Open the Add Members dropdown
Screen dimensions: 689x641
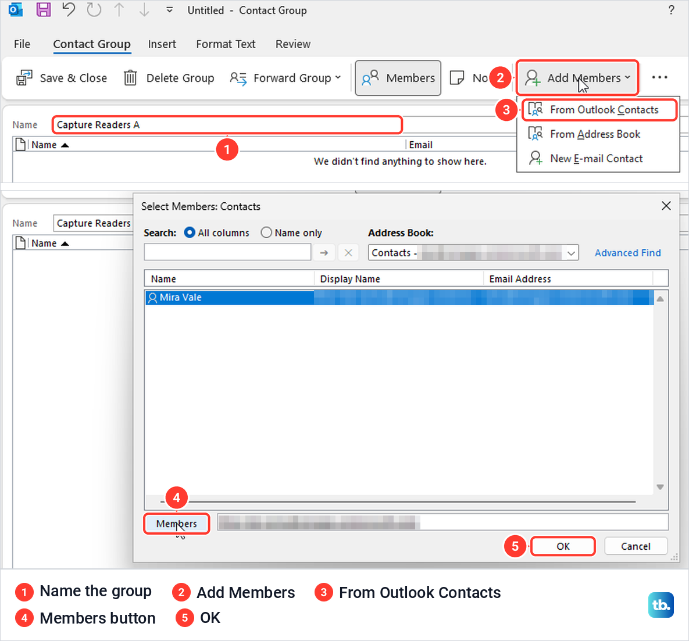click(577, 78)
